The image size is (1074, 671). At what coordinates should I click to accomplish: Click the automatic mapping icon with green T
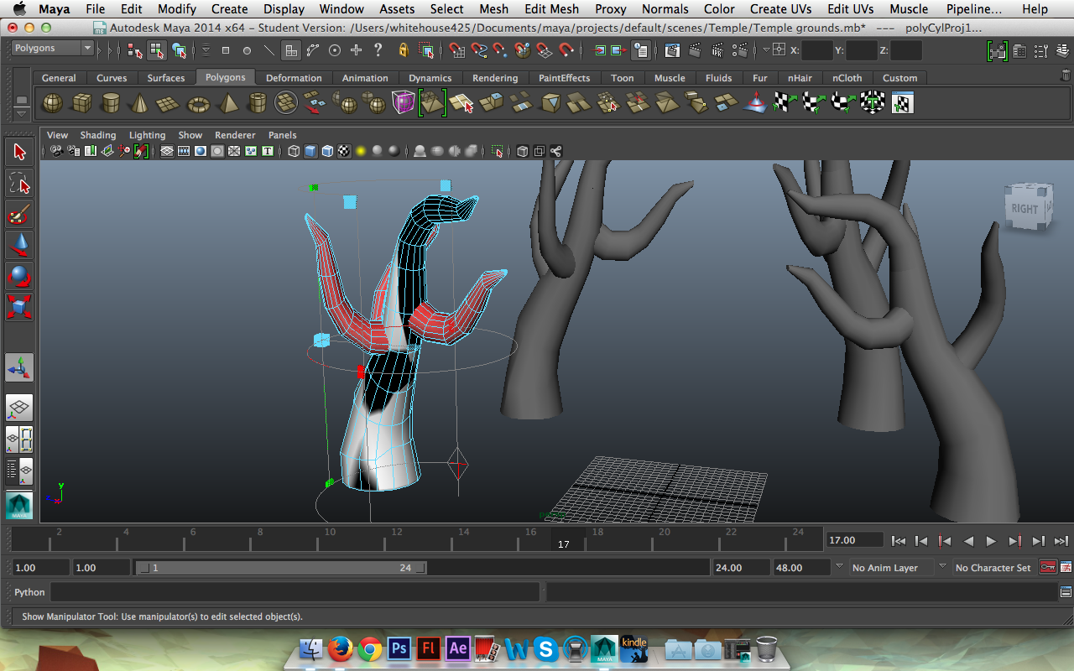point(873,103)
